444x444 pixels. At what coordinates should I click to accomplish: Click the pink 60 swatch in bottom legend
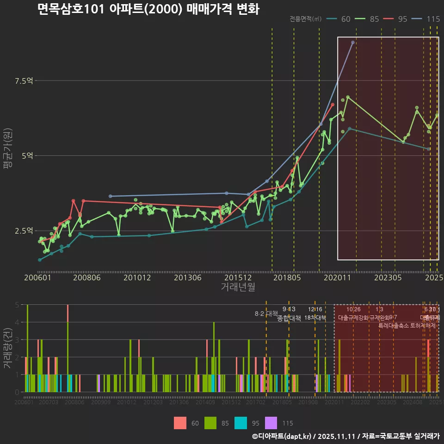[180, 423]
